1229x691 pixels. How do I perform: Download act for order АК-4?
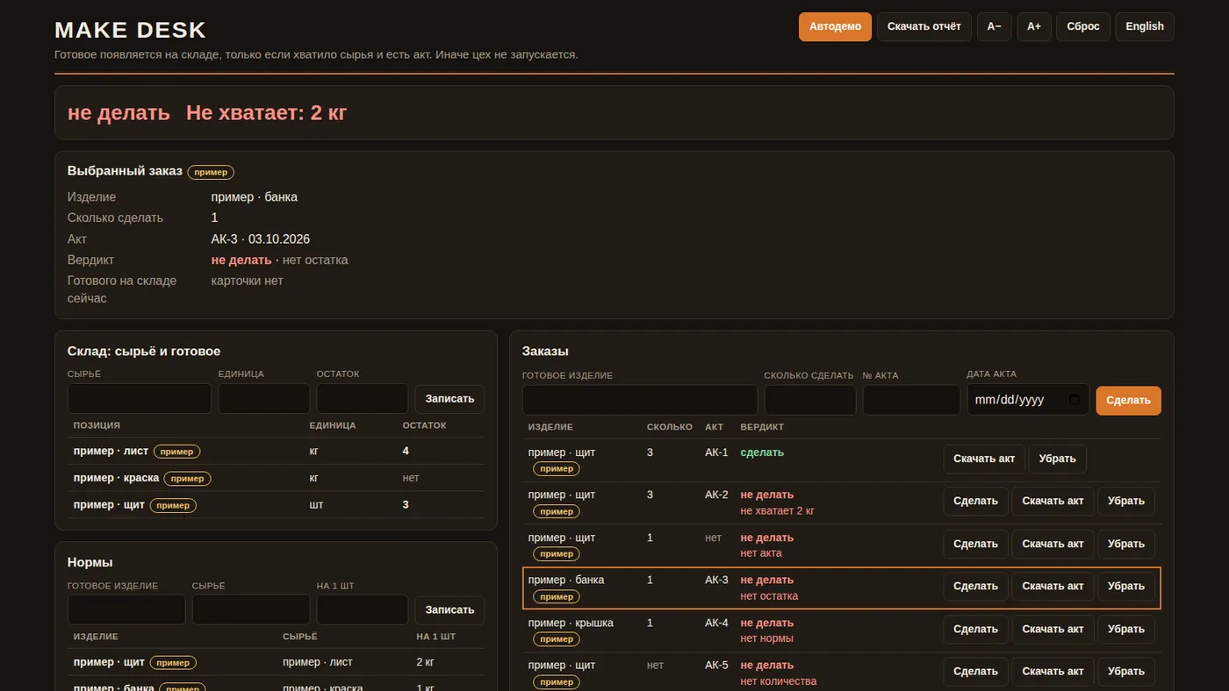[x=1053, y=630]
